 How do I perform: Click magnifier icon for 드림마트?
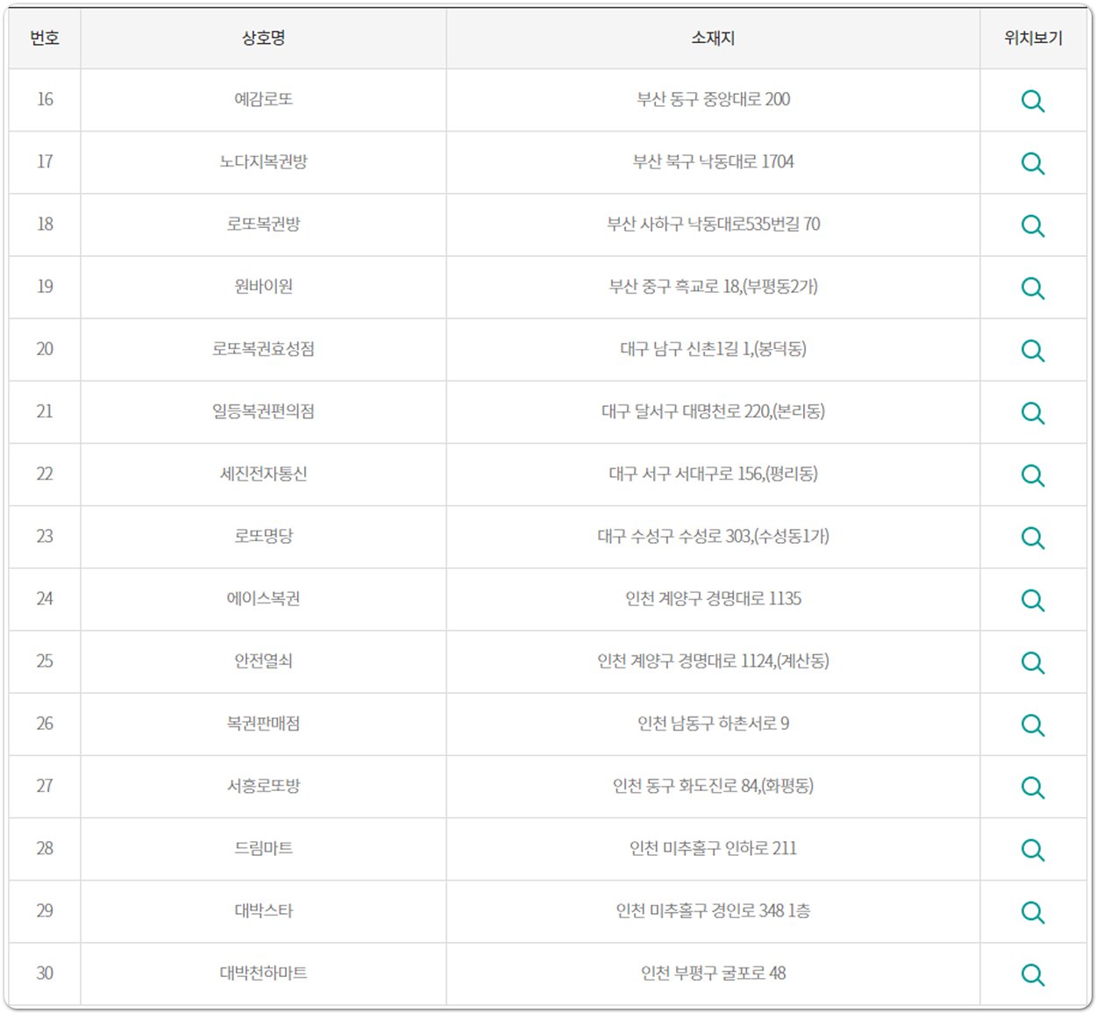point(1033,850)
